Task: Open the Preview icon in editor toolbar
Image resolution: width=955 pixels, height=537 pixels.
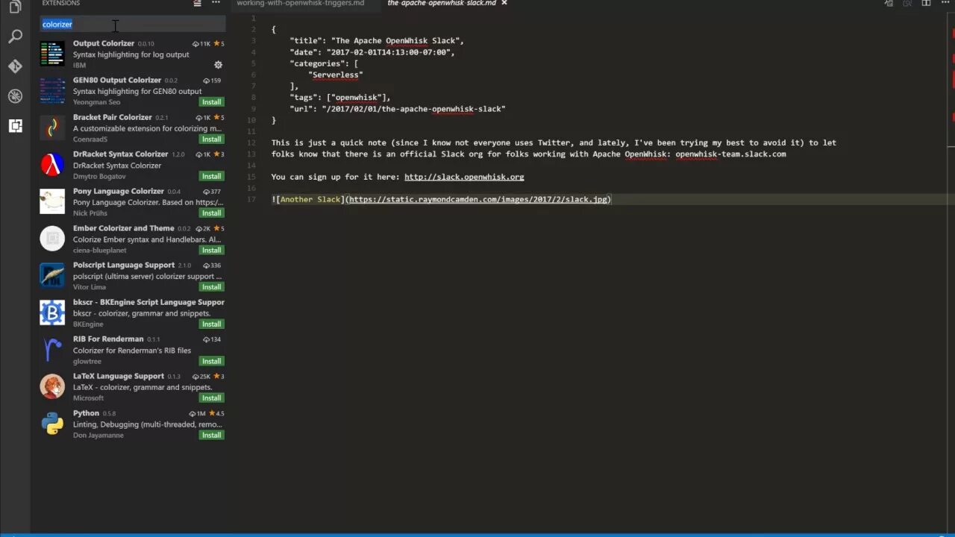Action: pyautogui.click(x=907, y=4)
